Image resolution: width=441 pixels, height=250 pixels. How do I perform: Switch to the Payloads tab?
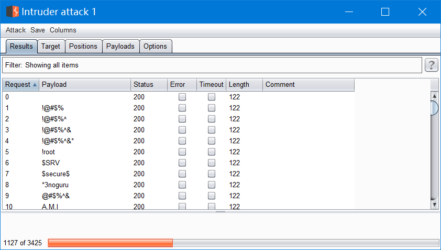coord(120,47)
